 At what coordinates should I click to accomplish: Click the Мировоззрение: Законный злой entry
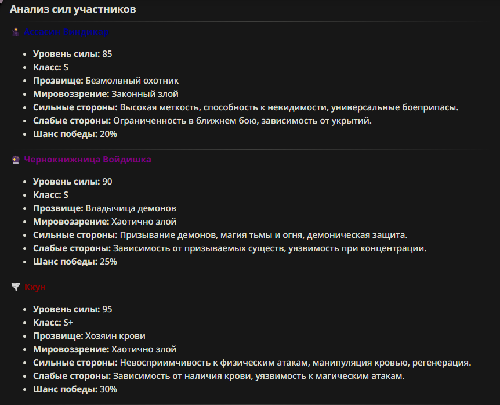pyautogui.click(x=106, y=94)
